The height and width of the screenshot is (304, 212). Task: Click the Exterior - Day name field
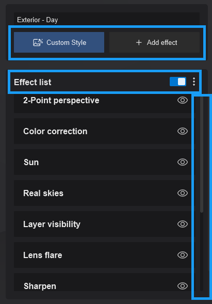(107, 20)
